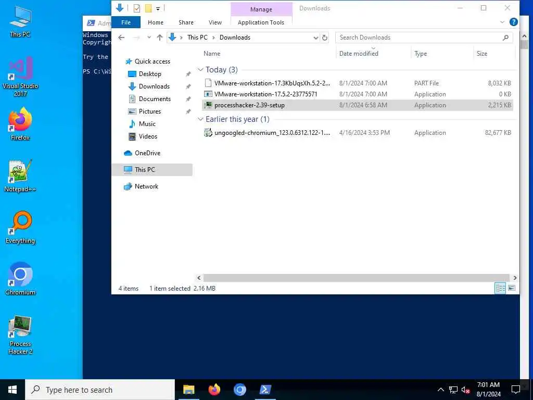533x400 pixels.
Task: Collapse Earlier this year (1) group
Action: pos(200,119)
